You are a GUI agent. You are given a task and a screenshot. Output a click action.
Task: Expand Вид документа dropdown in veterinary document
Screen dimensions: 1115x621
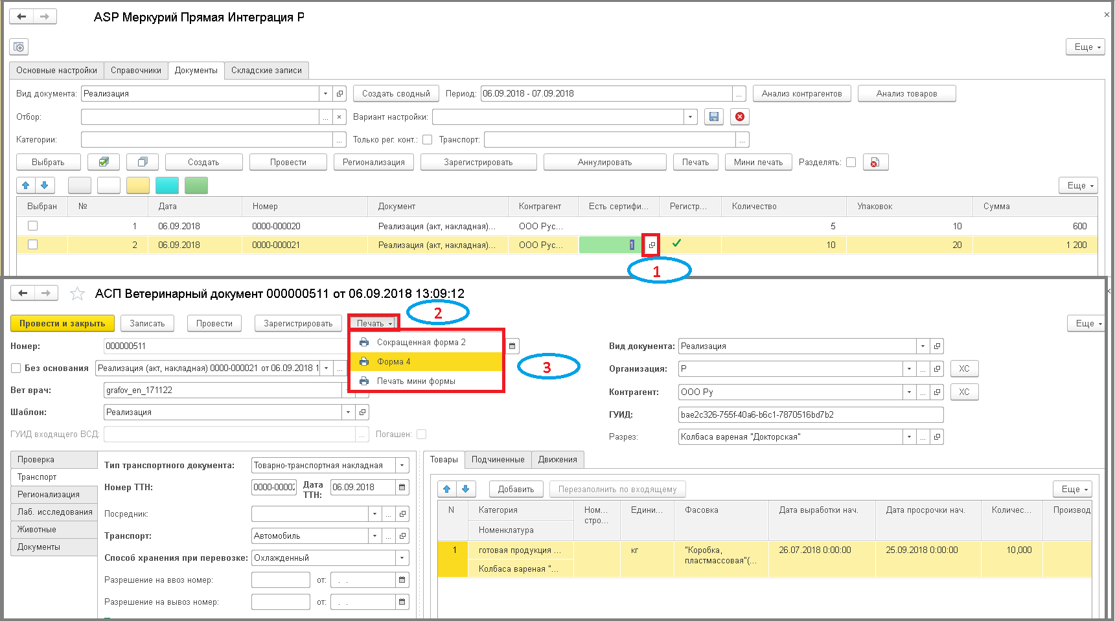923,346
